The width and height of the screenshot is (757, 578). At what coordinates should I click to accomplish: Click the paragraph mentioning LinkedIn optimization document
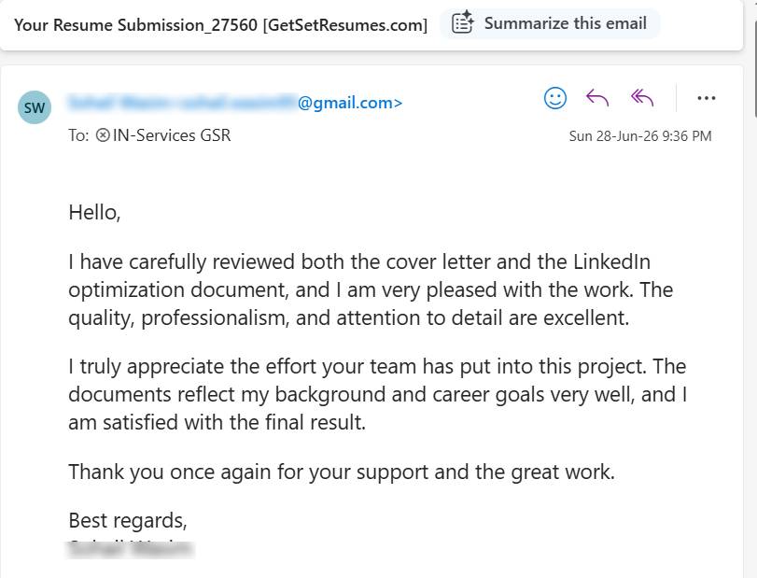click(371, 289)
